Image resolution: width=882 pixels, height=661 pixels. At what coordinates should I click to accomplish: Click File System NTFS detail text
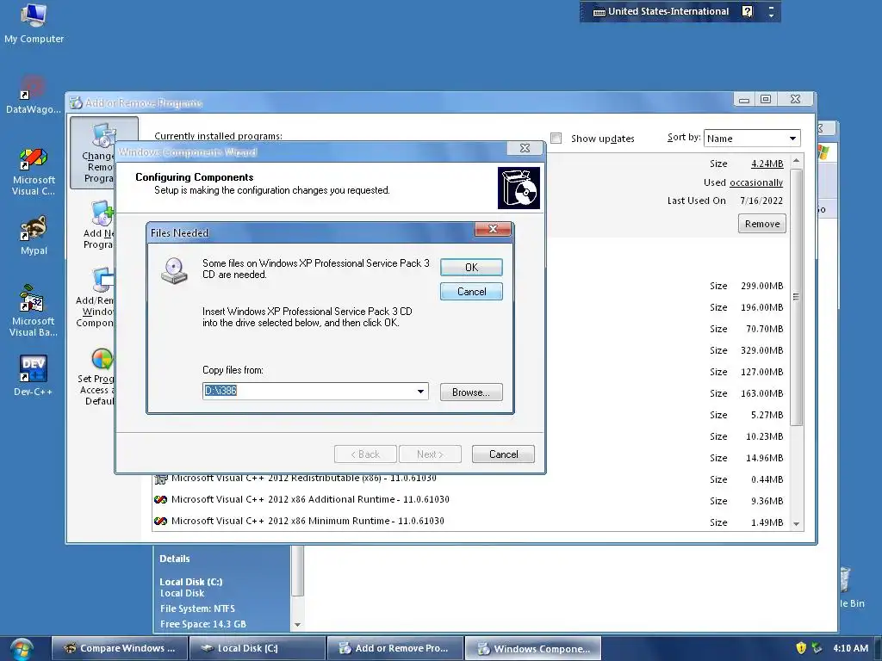[x=197, y=608]
